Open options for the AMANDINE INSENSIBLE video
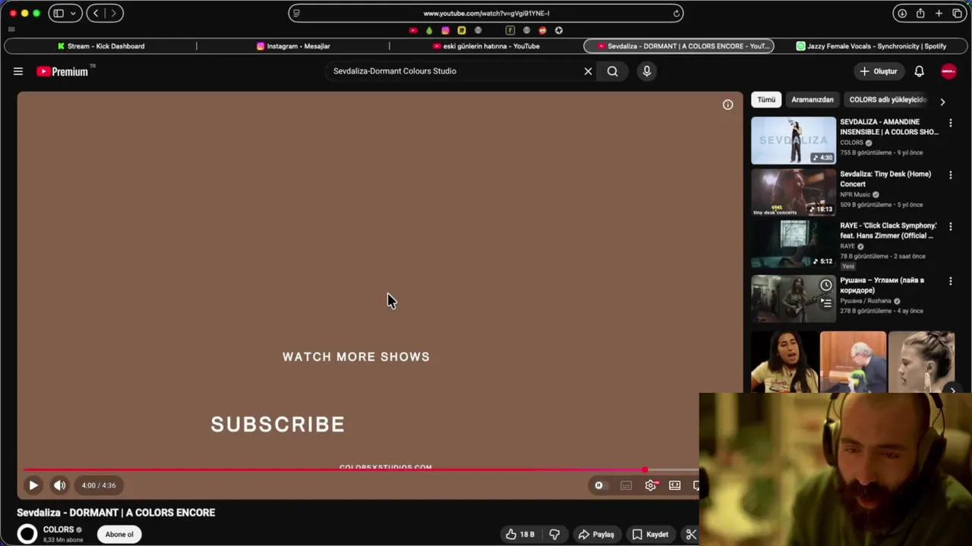 click(950, 123)
